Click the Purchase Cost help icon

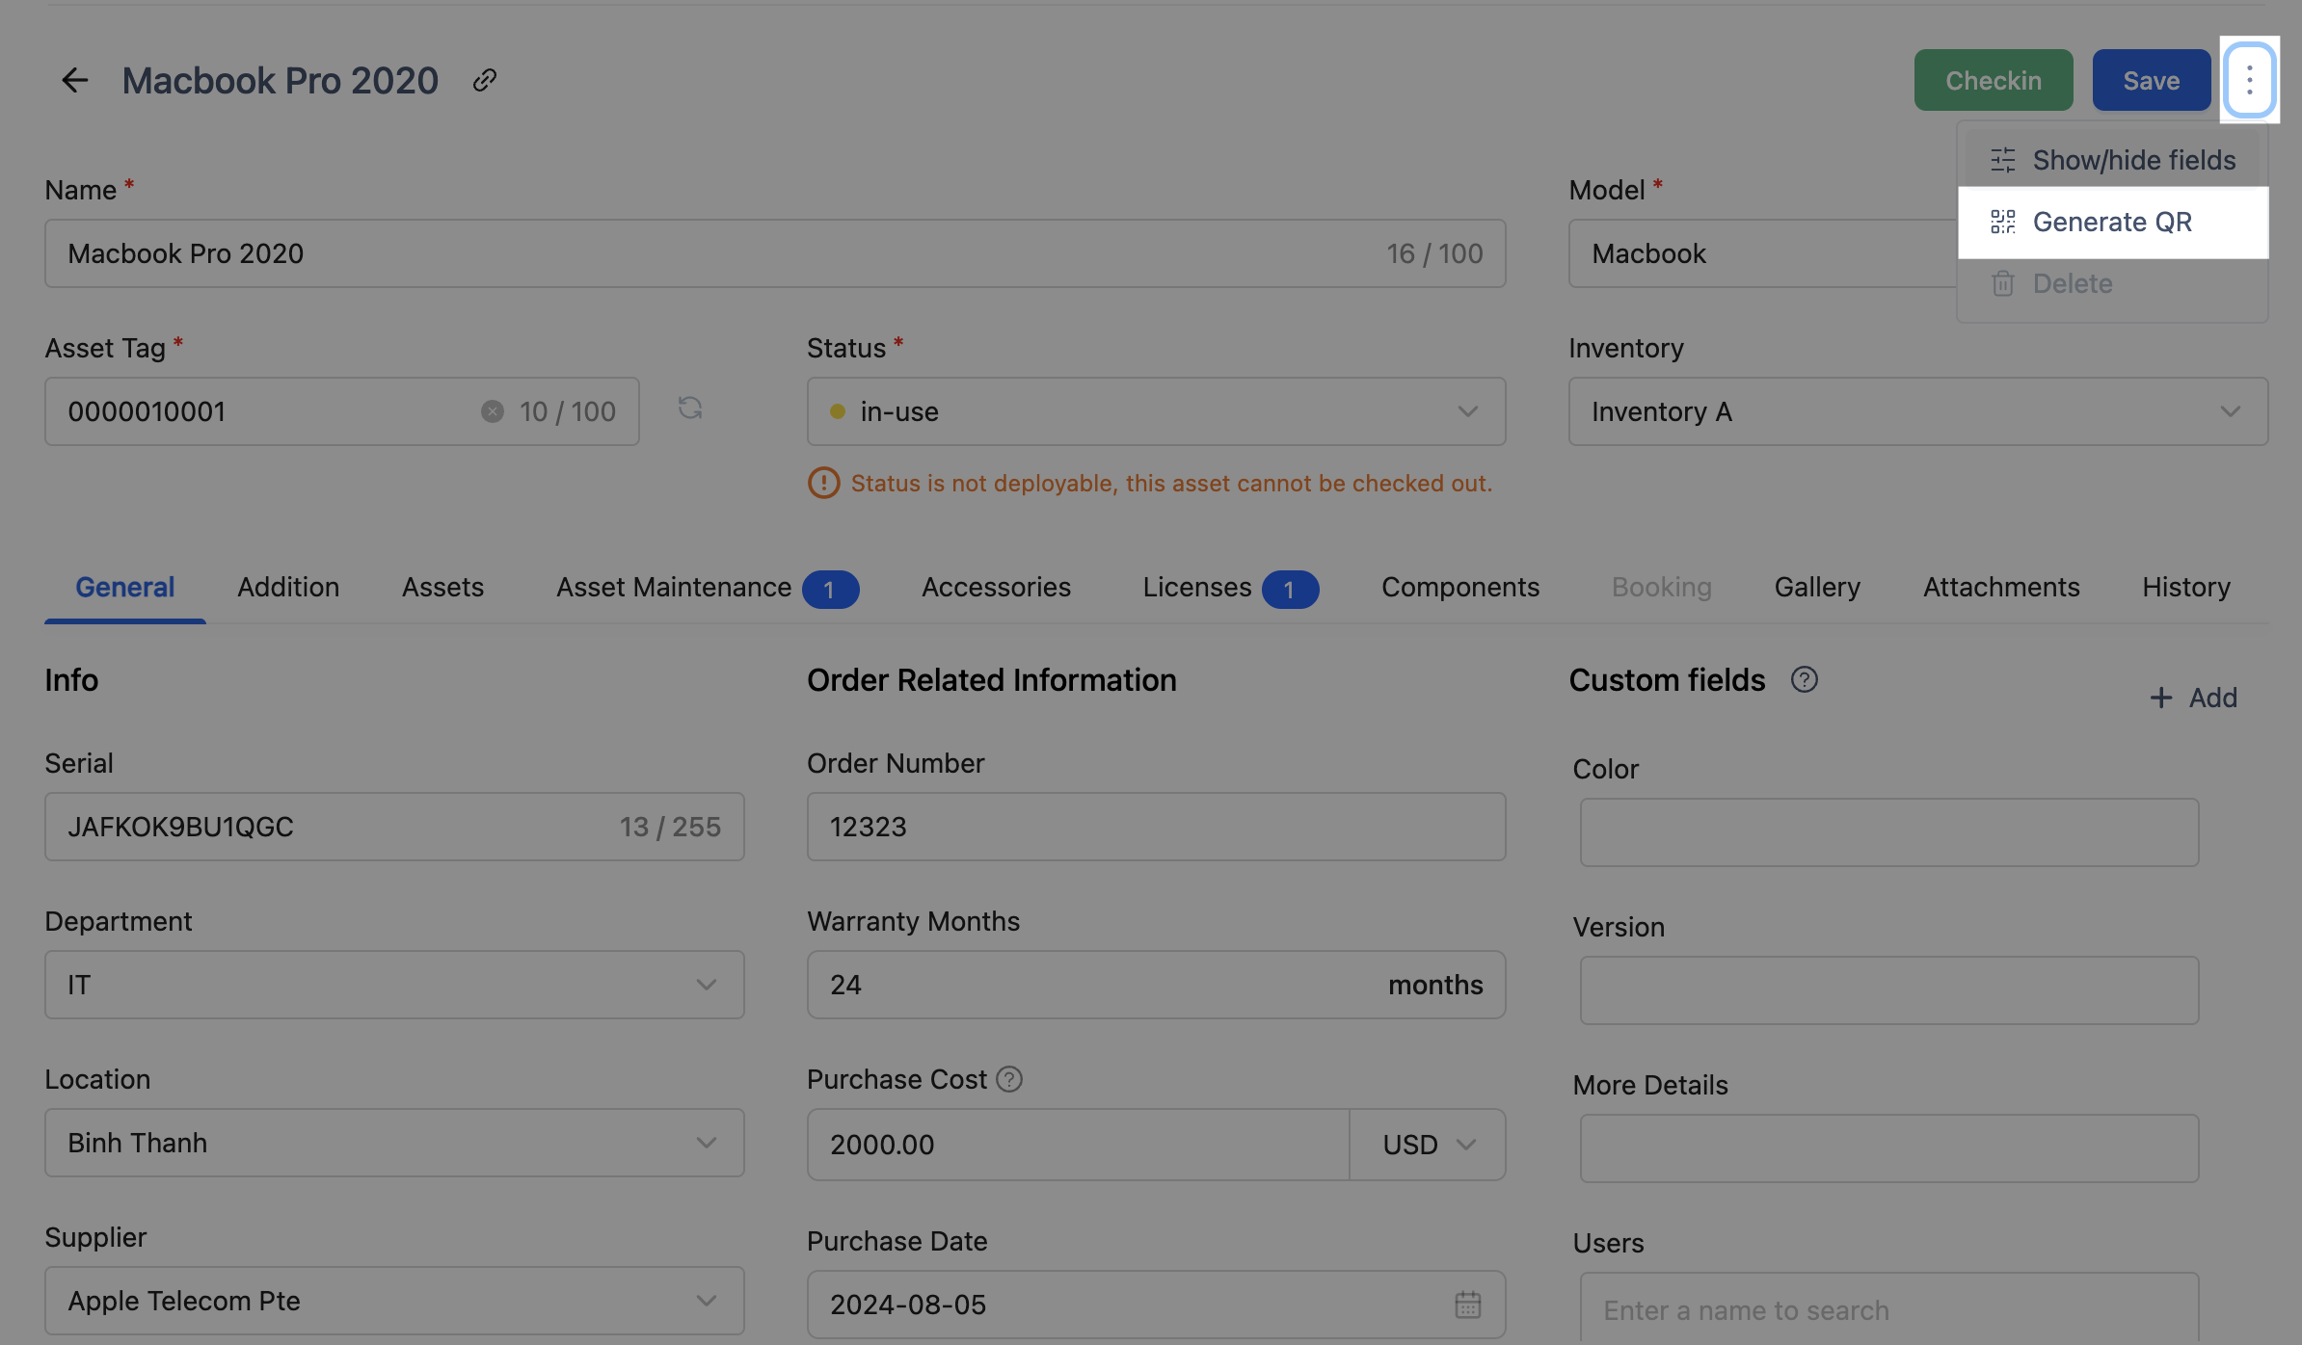pyautogui.click(x=1009, y=1079)
